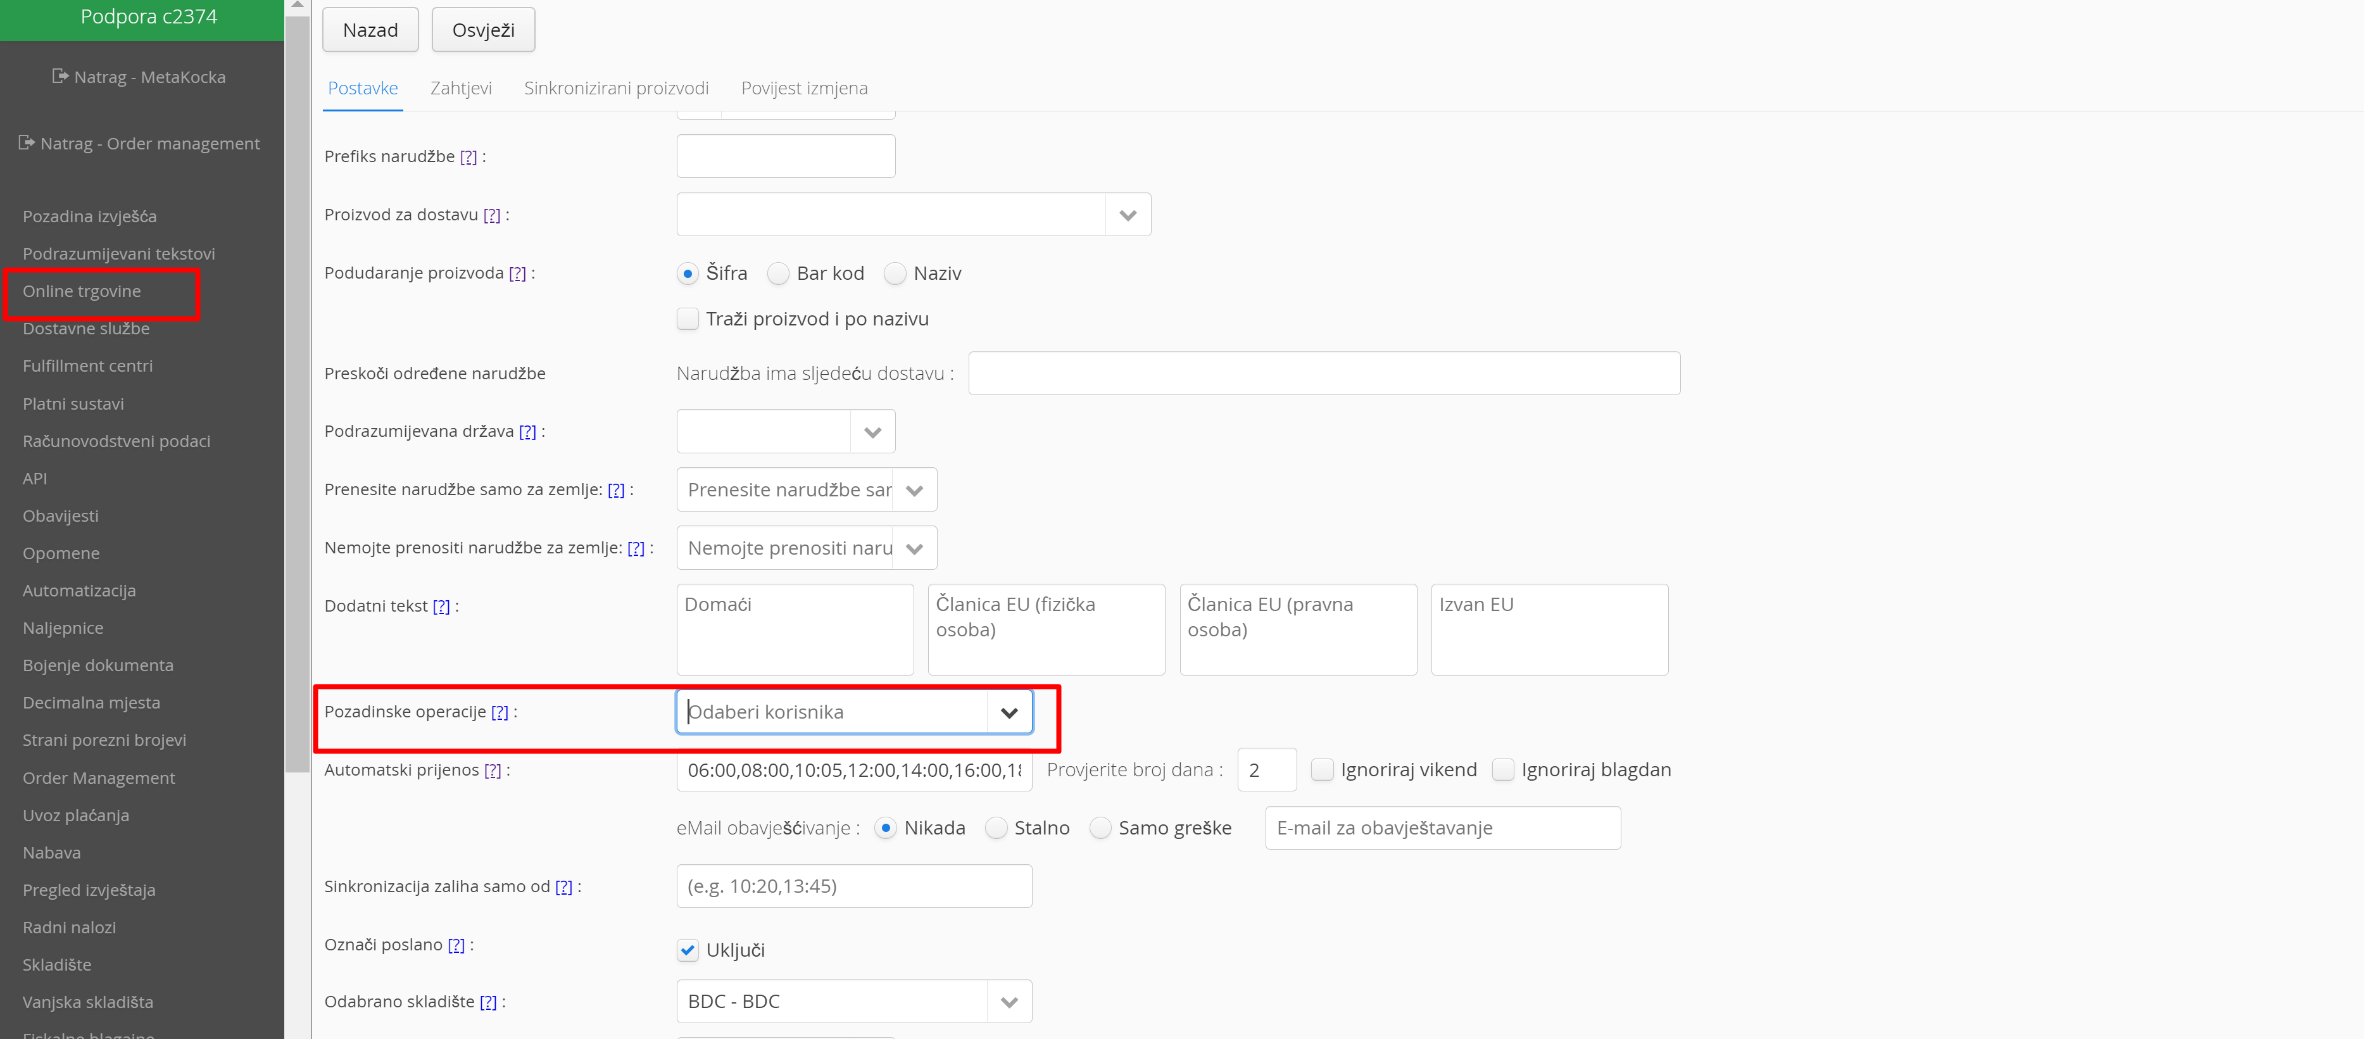Click the E-mail za obavještavanje field
Image resolution: width=2364 pixels, height=1039 pixels.
[x=1442, y=828]
